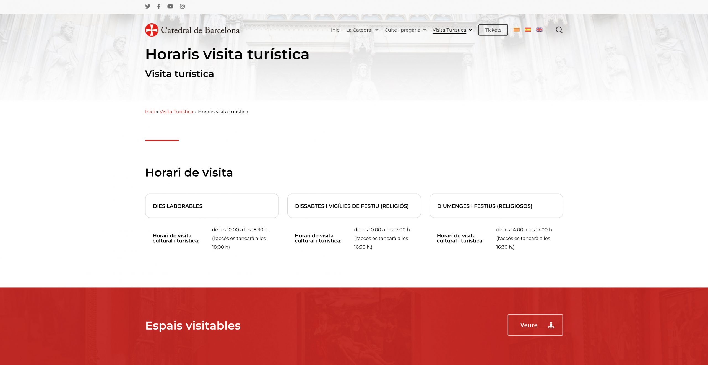
Task: Select the DISSABTES I VIGÍLIES DE FESTIU card
Action: click(x=354, y=206)
